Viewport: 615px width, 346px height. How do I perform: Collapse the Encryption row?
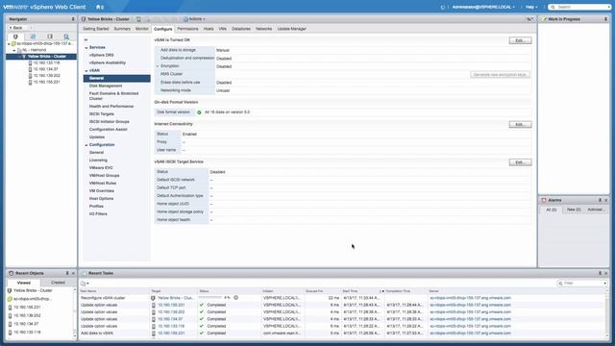pyautogui.click(x=158, y=66)
